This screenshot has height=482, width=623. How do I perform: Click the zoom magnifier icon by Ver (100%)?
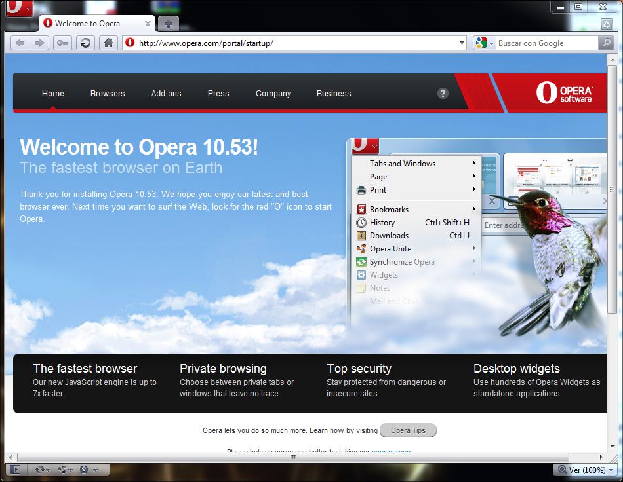click(562, 470)
